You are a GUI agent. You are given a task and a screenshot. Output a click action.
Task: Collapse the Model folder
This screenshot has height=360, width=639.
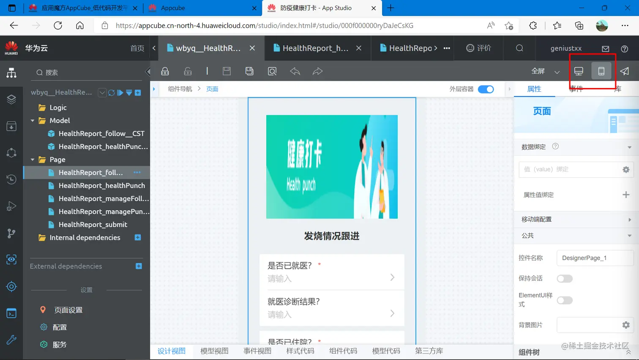point(33,121)
